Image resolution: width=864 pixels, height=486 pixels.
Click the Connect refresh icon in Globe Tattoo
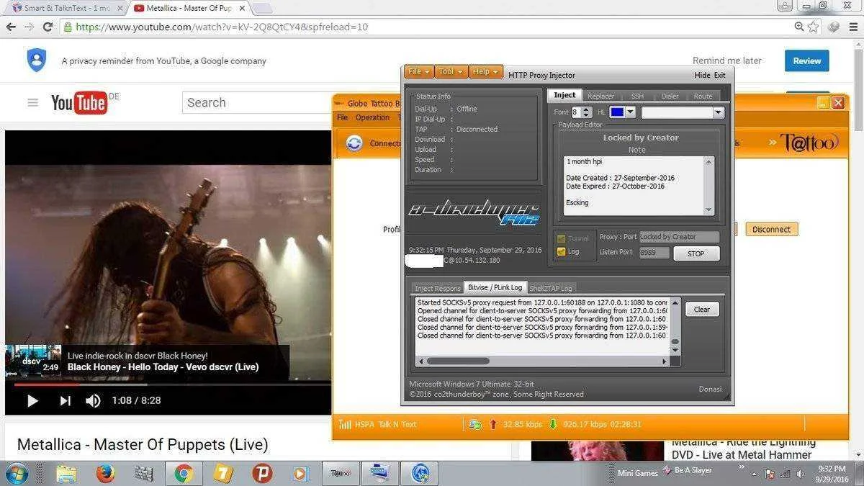click(x=354, y=143)
